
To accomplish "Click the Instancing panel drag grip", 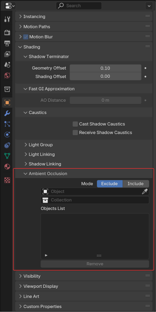I will pyautogui.click(x=147, y=16).
